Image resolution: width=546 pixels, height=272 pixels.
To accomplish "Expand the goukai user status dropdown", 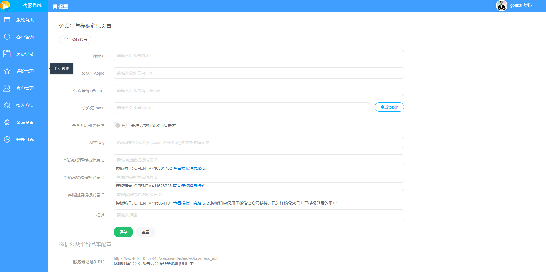I will [x=521, y=5].
